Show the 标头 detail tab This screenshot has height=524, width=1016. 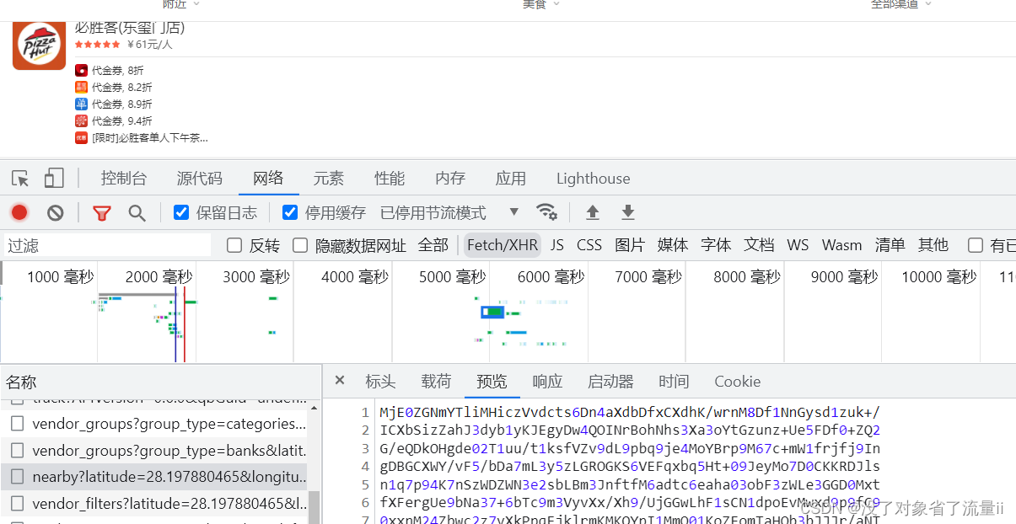380,382
